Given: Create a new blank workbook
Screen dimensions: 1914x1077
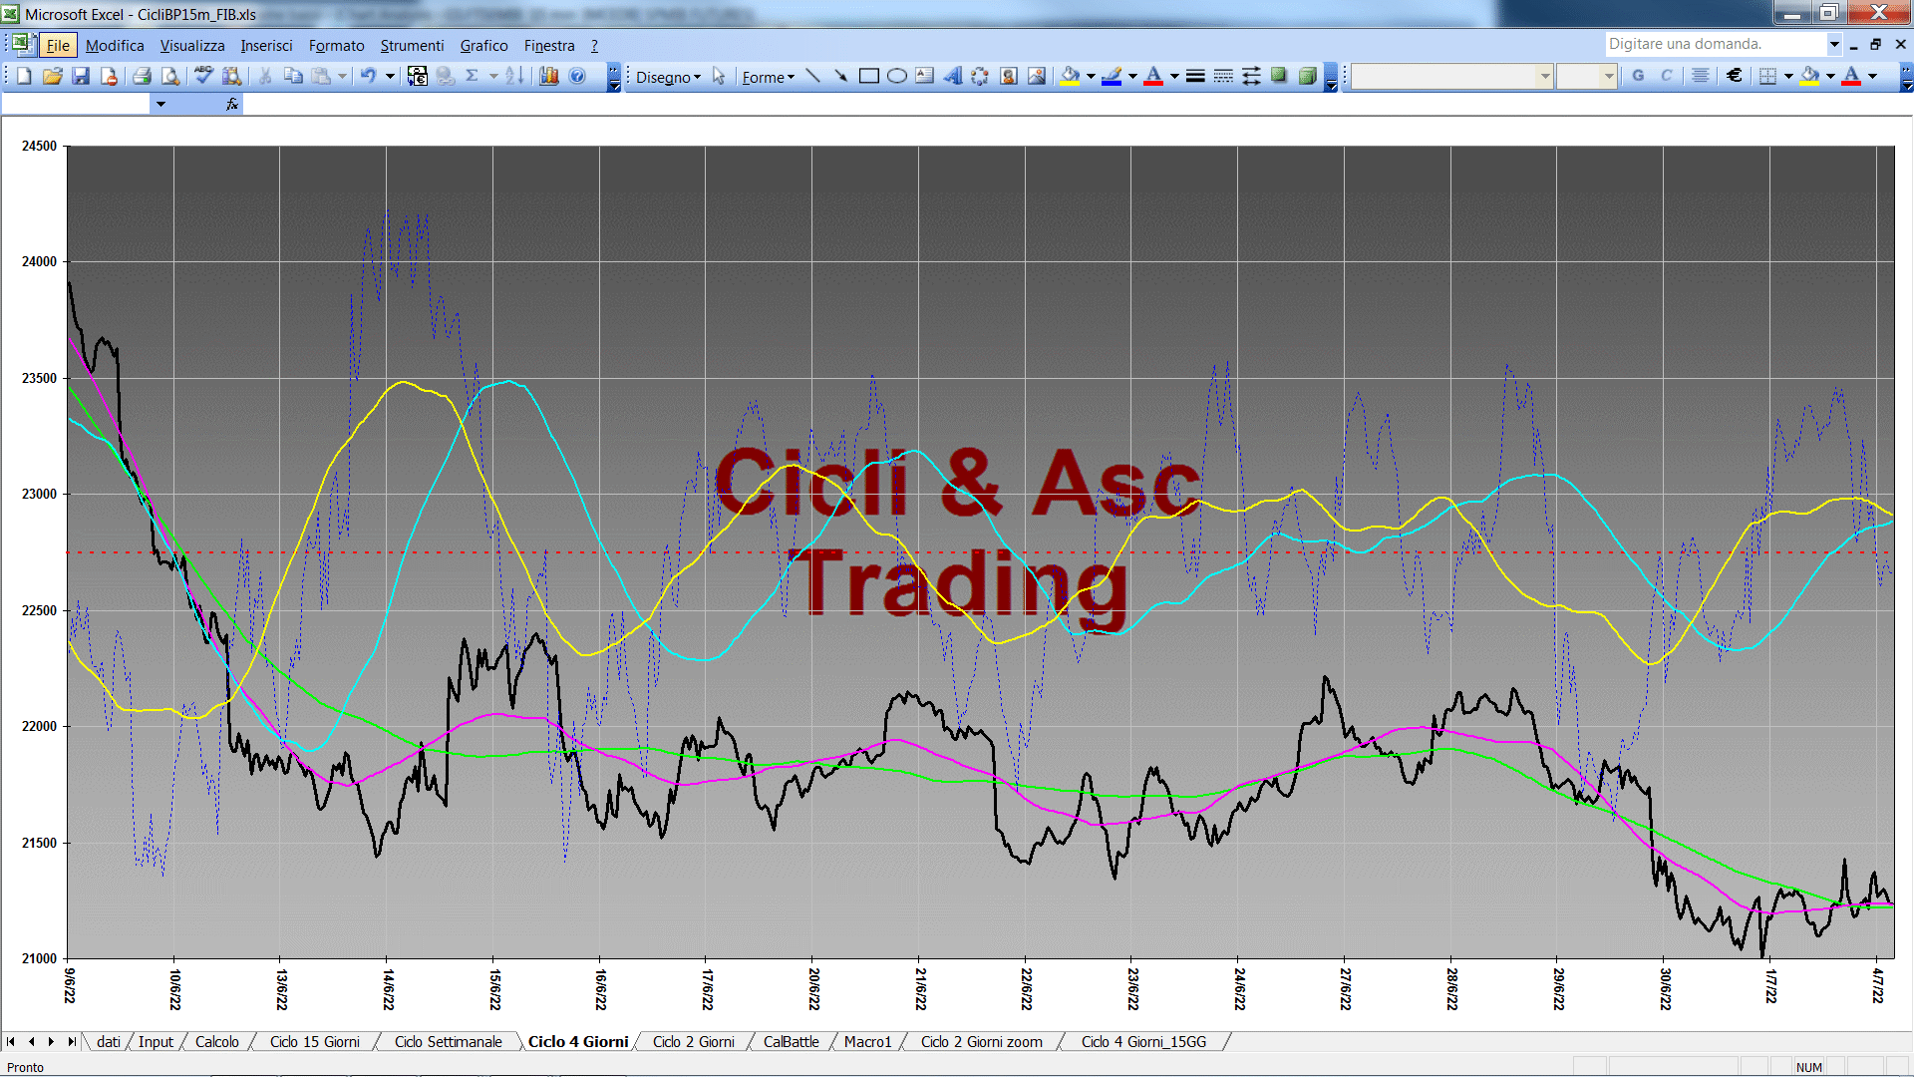Looking at the screenshot, I should pyautogui.click(x=24, y=76).
